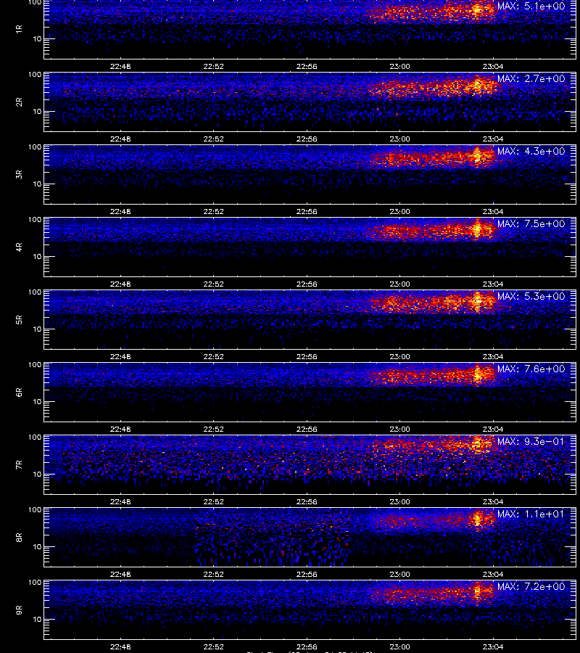Select the MAX: 5.1e+00 readout
This screenshot has width=580, height=653.
(x=531, y=7)
